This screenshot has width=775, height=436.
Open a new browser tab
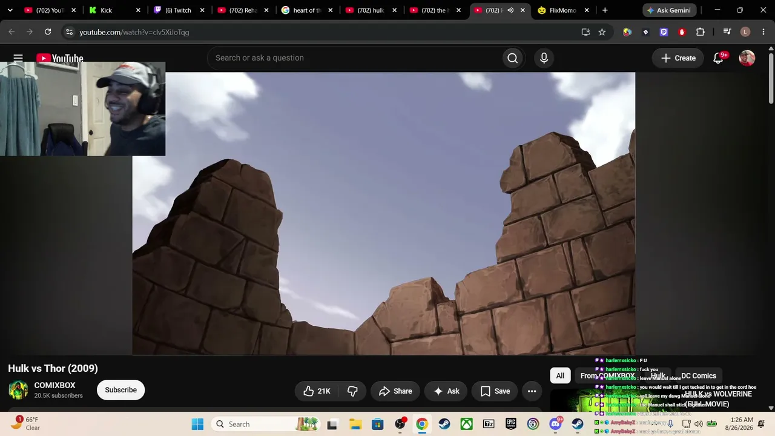coord(605,10)
